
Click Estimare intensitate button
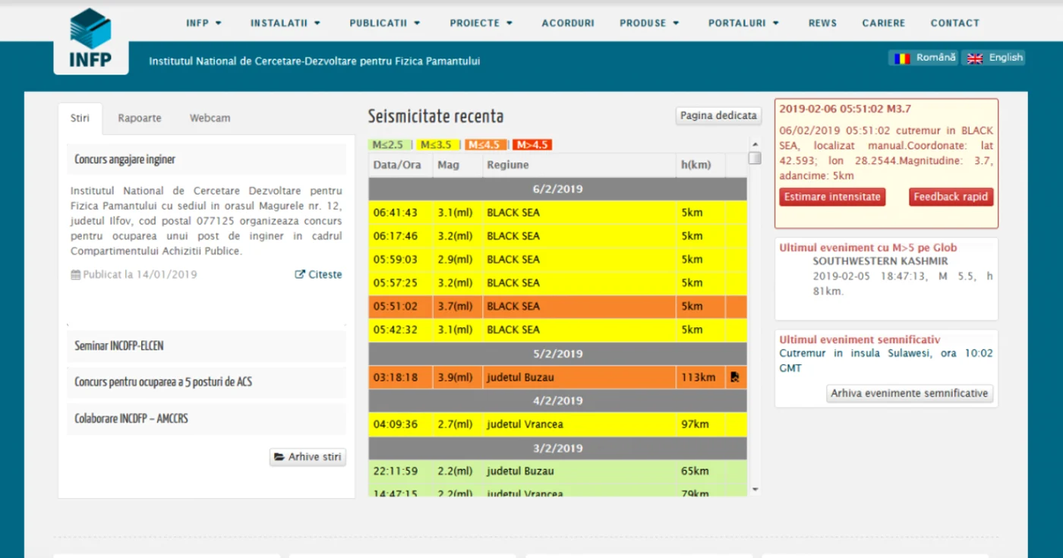point(832,197)
